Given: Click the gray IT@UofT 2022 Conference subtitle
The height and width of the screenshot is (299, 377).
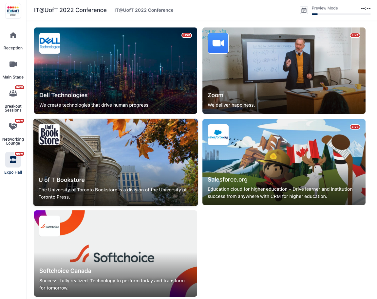Looking at the screenshot, I should [x=144, y=10].
